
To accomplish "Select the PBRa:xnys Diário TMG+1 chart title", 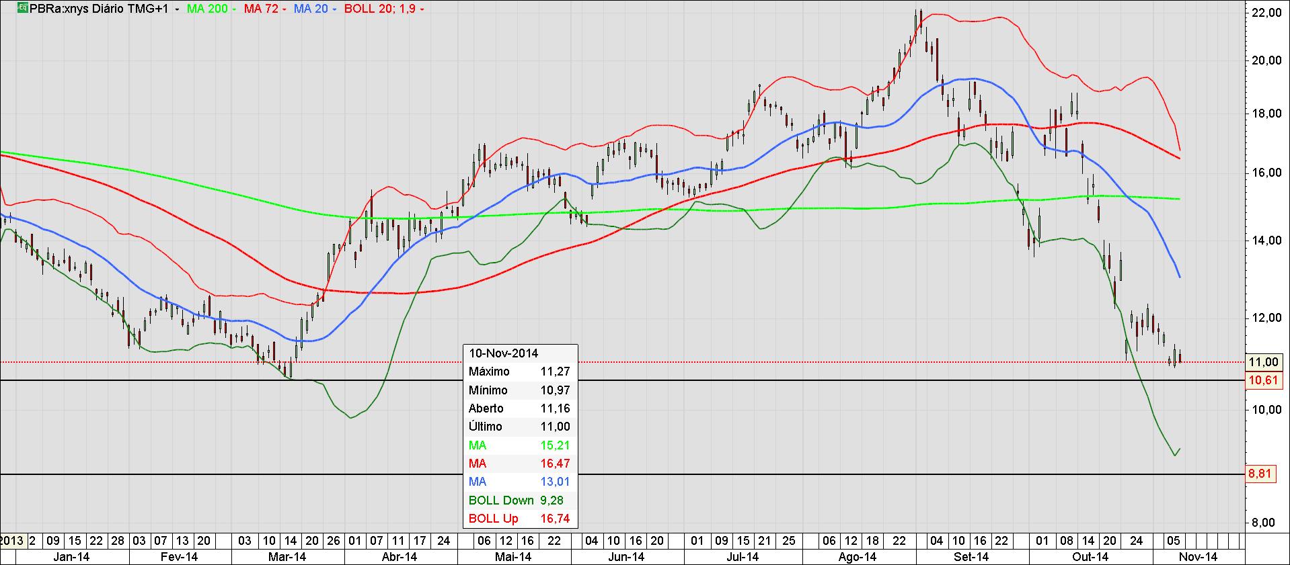I will [x=99, y=9].
